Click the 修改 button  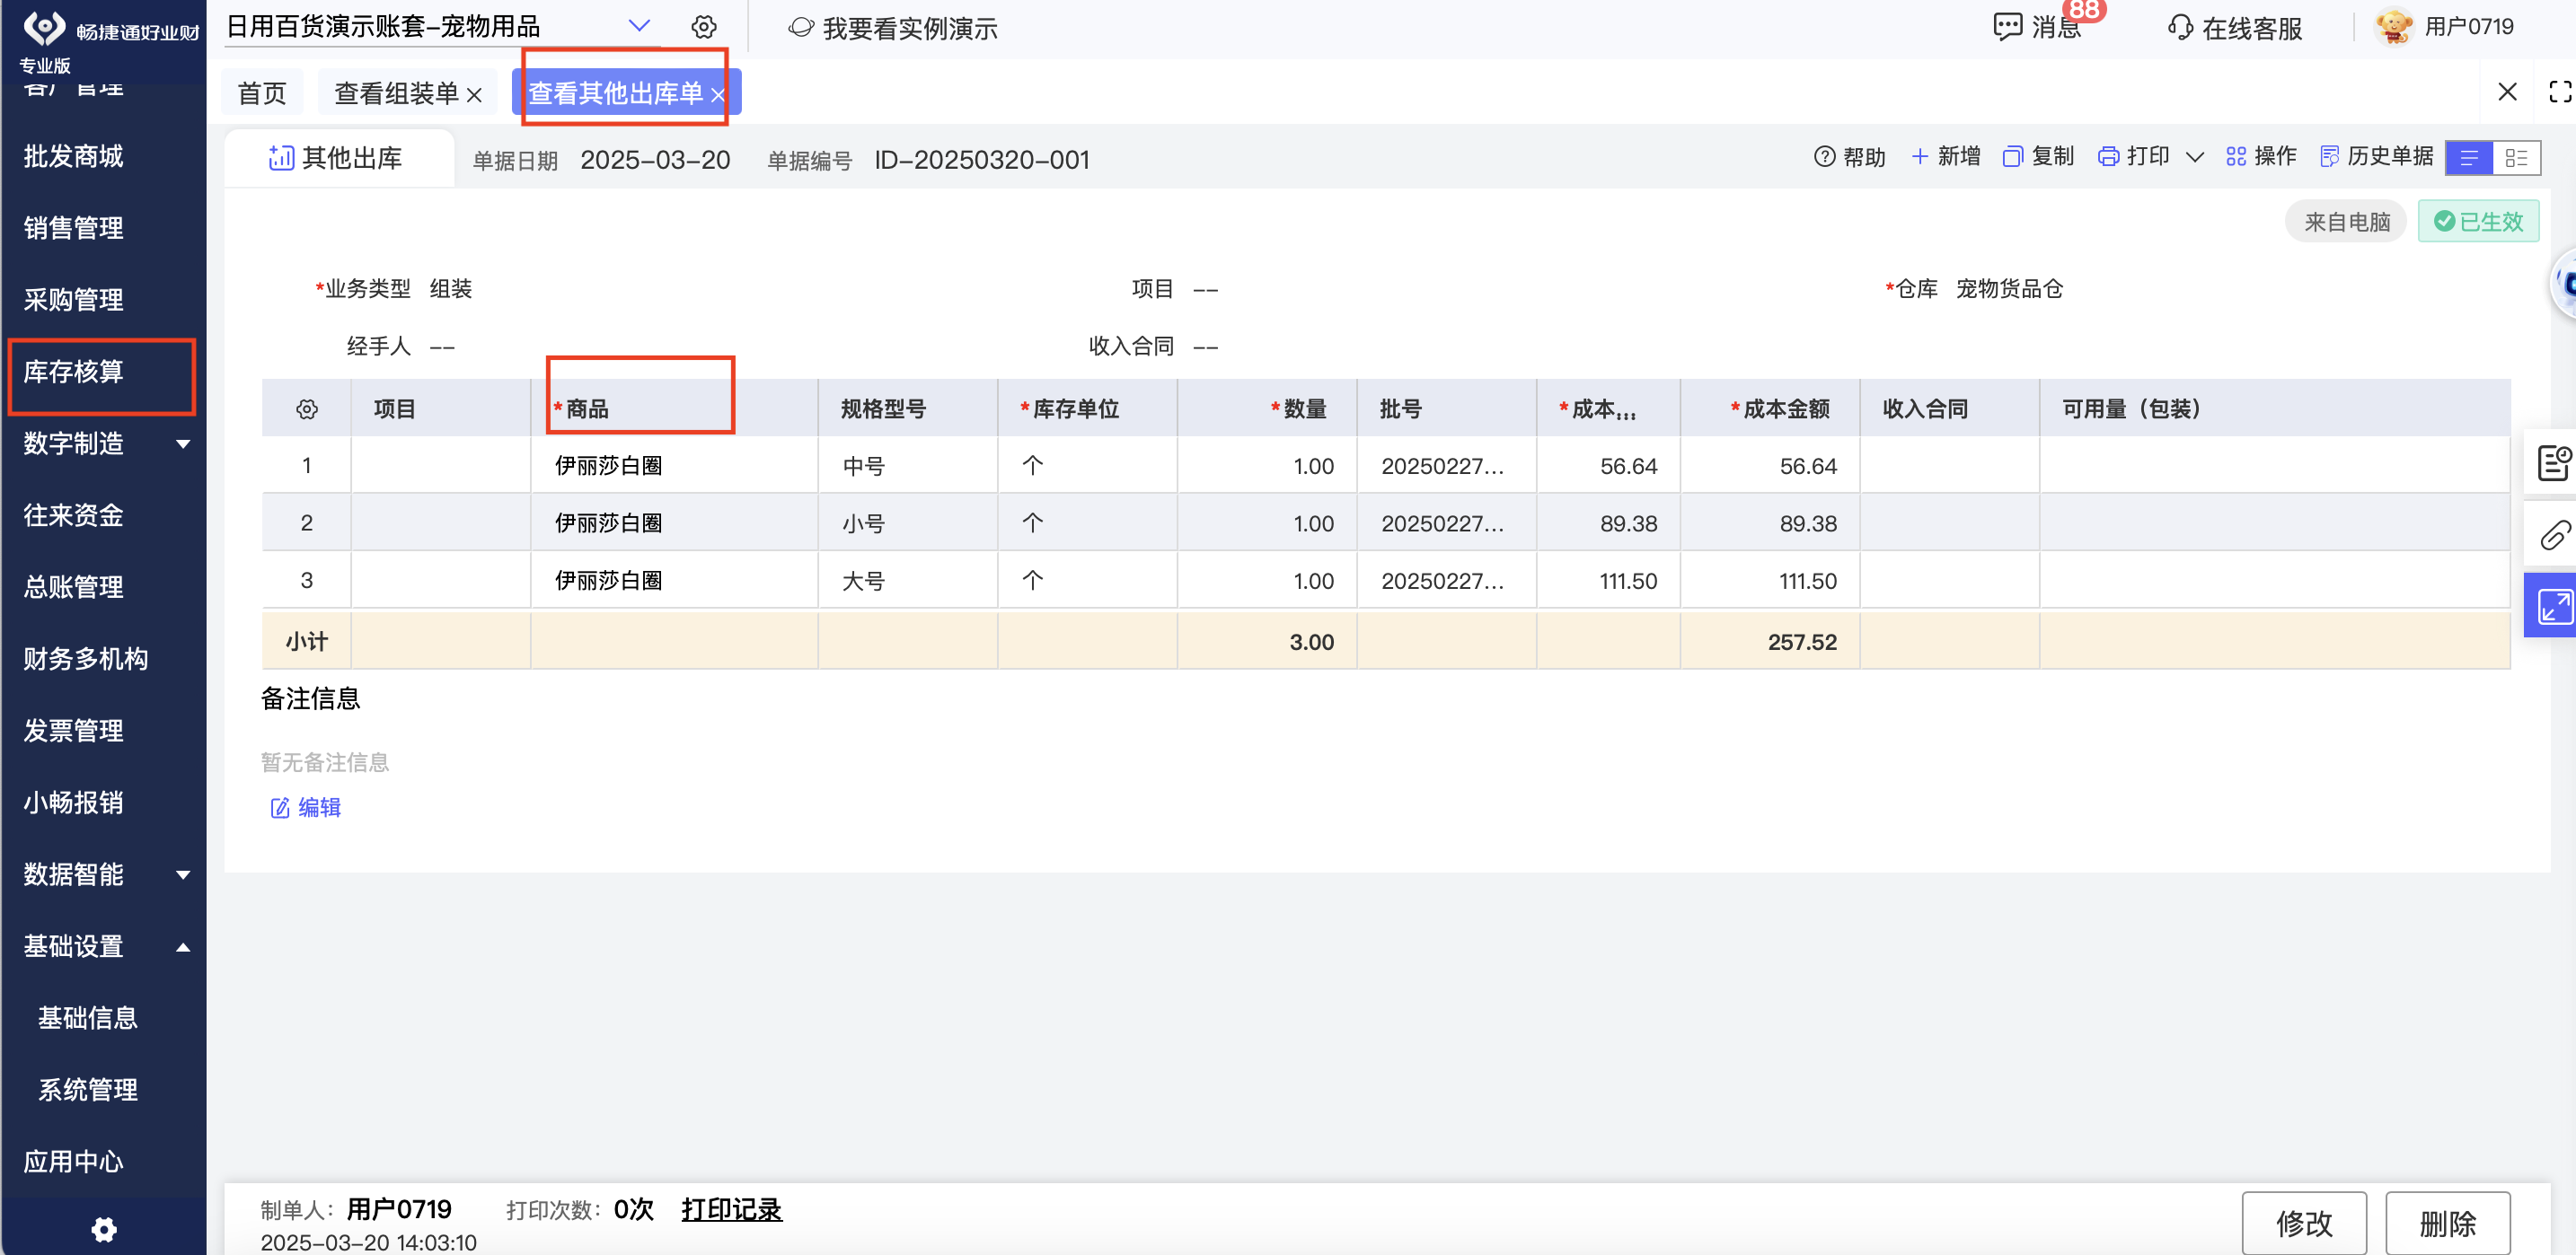click(x=2304, y=1223)
